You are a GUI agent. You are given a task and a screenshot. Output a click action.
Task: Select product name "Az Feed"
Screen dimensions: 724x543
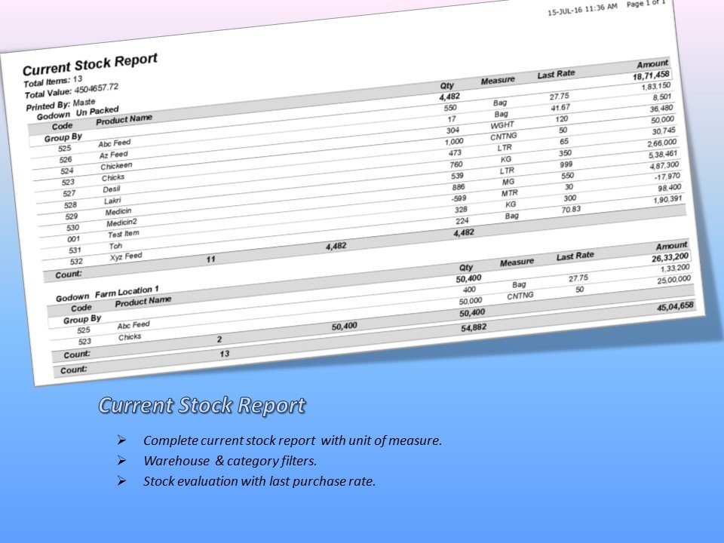tap(114, 155)
